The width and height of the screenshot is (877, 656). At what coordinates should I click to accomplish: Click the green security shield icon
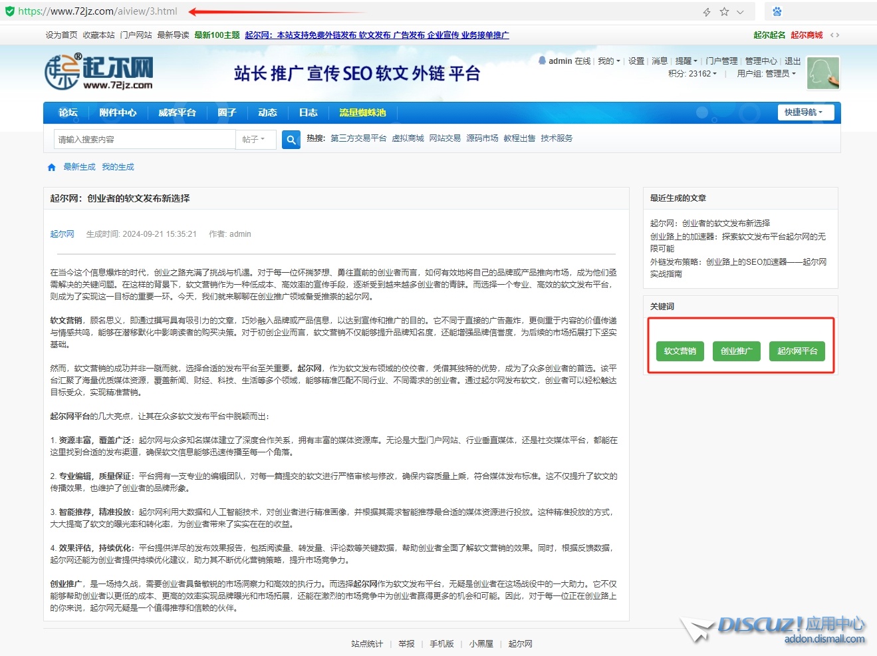point(9,11)
